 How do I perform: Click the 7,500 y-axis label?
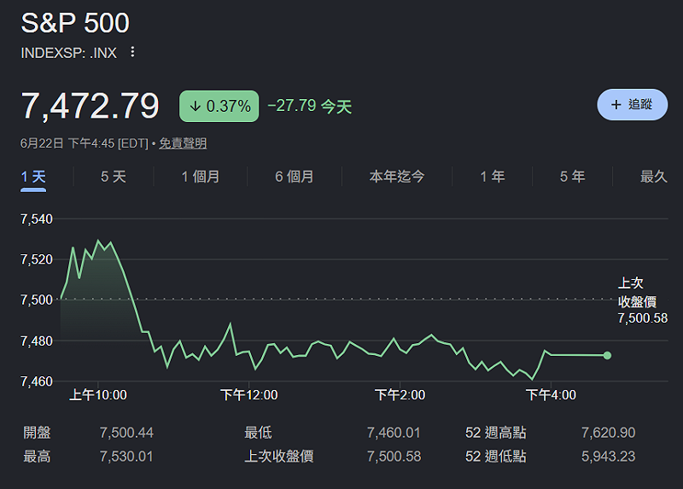pyautogui.click(x=37, y=300)
